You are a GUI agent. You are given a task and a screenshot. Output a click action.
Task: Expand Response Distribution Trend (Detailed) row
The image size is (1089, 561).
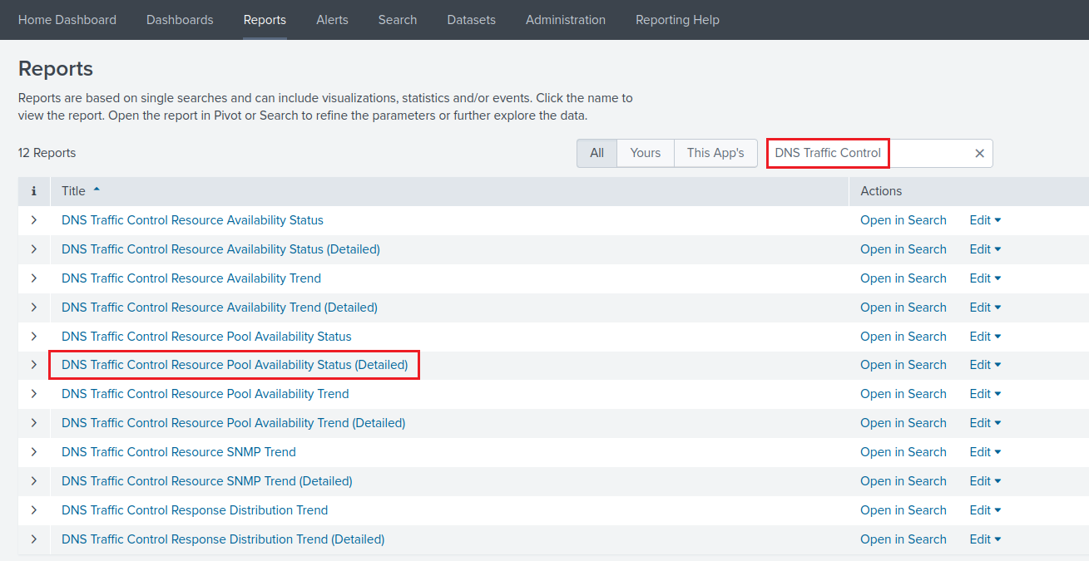(34, 539)
